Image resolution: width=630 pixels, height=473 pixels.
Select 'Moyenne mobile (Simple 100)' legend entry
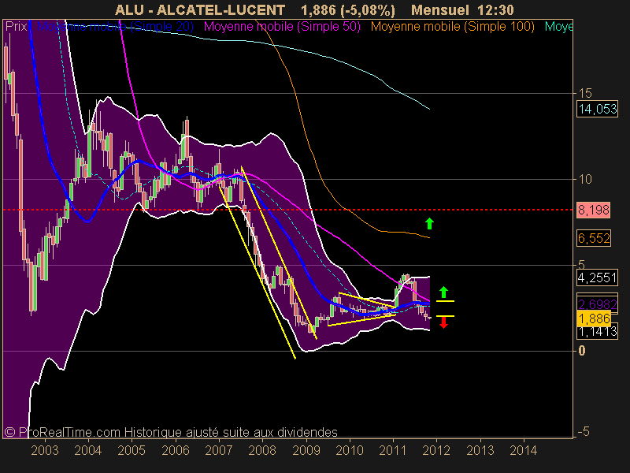(452, 27)
